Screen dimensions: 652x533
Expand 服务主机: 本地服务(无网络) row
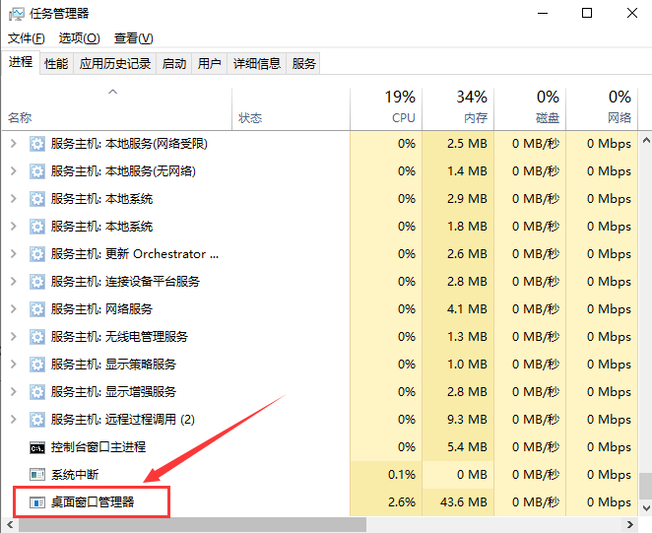pos(14,171)
